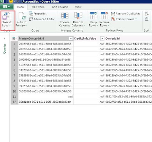152x142 pixels.
Task: Click cell 2f929562-ca61-e511-80ed-3863bb34de58
Action: coord(46,60)
